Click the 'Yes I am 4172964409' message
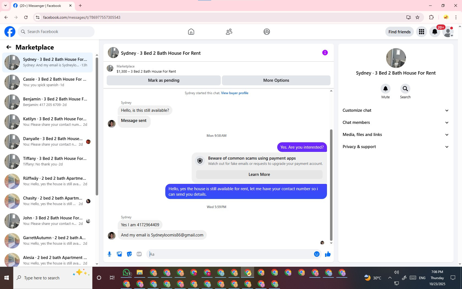Image resolution: width=462 pixels, height=289 pixels. point(140,225)
